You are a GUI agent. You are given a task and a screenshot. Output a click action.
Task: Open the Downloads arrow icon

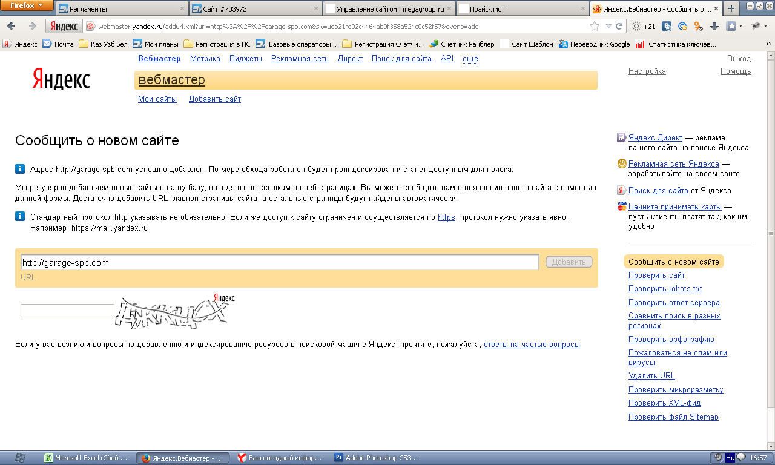pyautogui.click(x=714, y=26)
